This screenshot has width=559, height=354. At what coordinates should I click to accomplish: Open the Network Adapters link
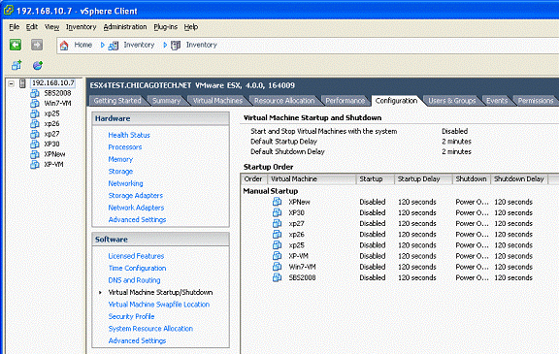tap(136, 208)
